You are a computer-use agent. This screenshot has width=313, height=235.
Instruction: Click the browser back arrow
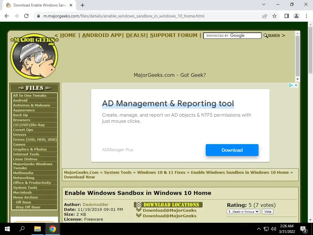7,16
